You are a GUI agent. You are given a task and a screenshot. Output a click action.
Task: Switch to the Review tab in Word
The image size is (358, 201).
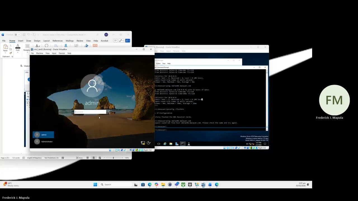pyautogui.click(x=80, y=41)
